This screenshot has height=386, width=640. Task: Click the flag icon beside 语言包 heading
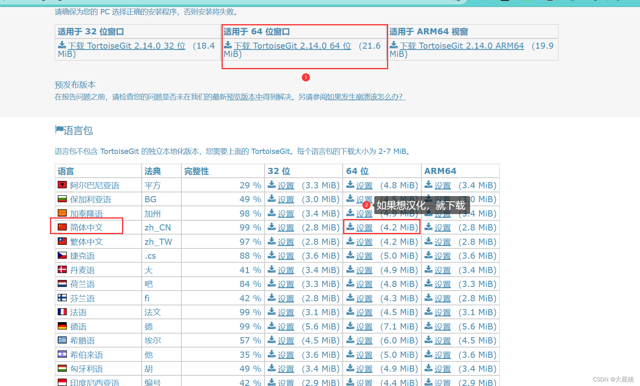click(59, 130)
